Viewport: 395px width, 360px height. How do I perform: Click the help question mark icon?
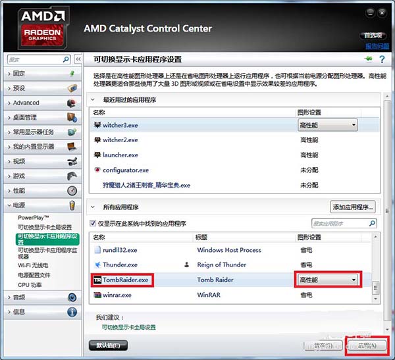(382, 59)
